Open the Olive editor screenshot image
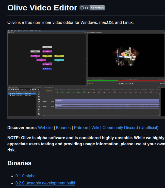Screen dimensions: 165x188 (86, 74)
